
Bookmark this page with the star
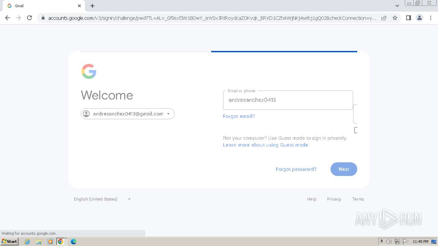point(395,18)
